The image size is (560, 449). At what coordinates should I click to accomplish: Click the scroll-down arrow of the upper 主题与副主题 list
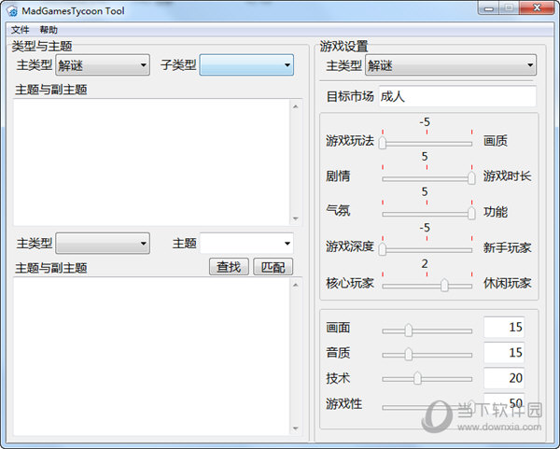(295, 218)
